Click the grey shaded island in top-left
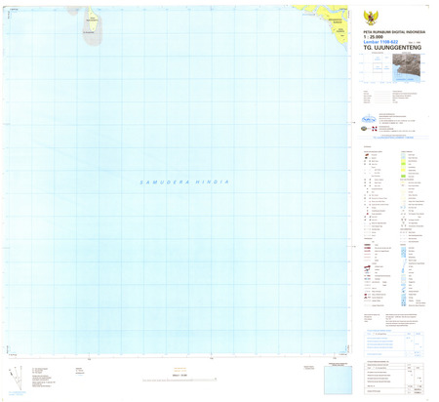The image size is (439, 402). [92, 26]
